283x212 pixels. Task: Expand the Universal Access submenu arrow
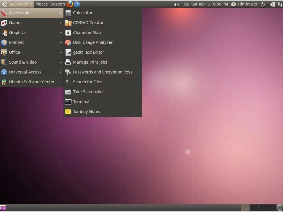[61, 72]
